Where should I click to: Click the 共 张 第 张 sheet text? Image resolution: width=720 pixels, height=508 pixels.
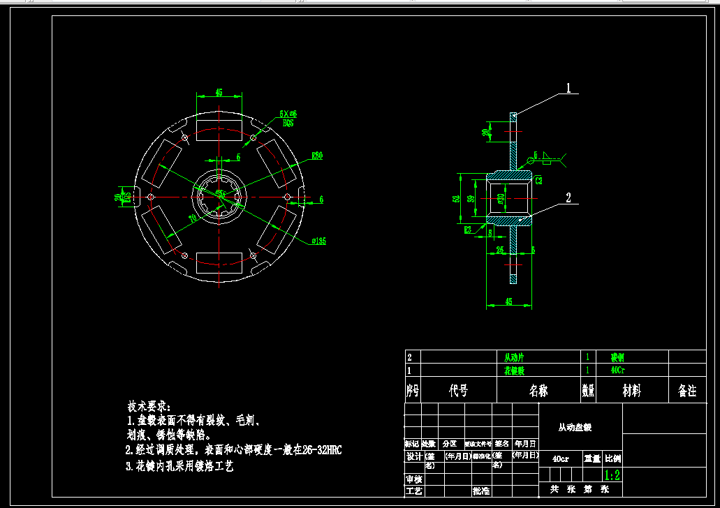tap(580, 489)
